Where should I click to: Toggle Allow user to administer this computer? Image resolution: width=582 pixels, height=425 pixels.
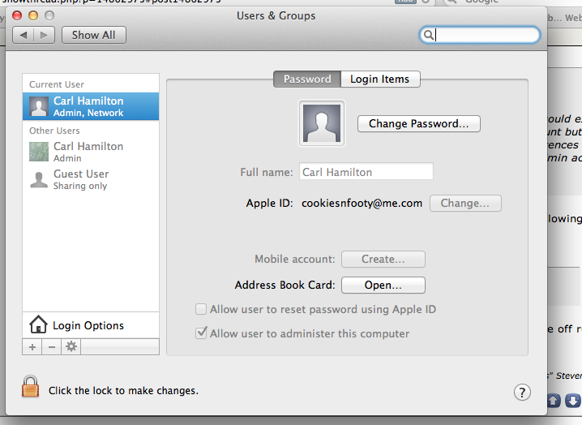201,333
